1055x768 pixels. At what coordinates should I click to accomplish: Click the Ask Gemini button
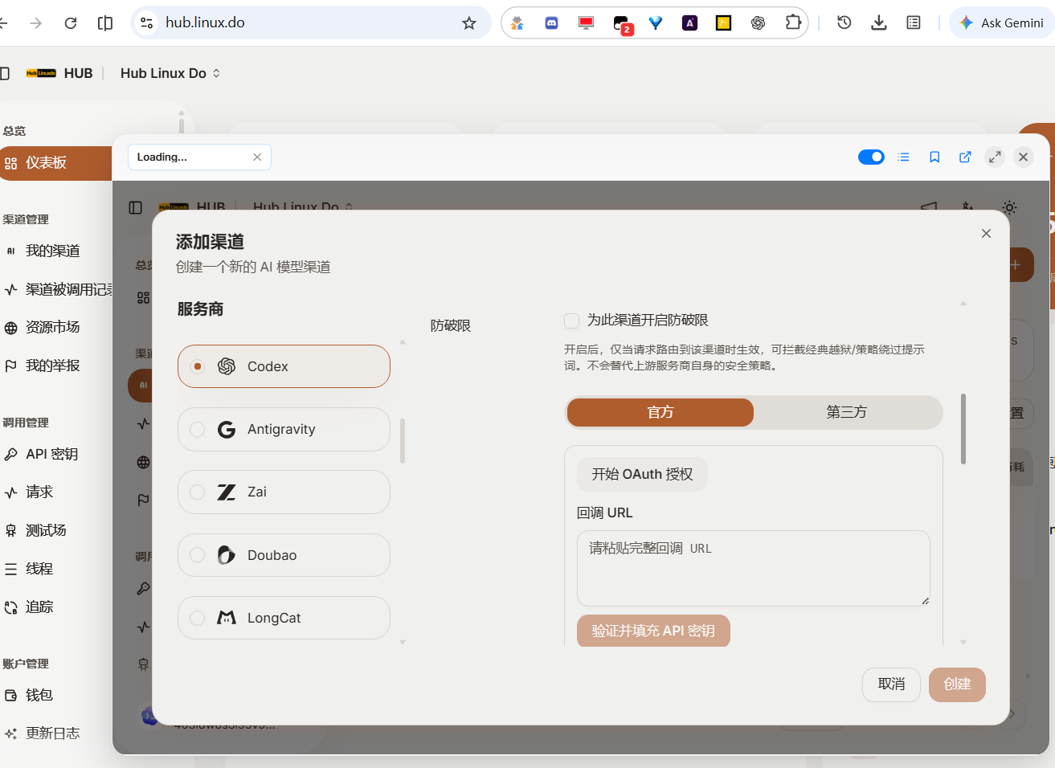tap(1001, 22)
